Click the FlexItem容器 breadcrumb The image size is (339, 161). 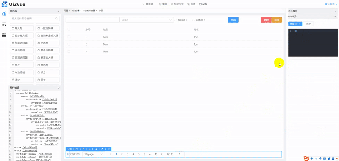coord(89,11)
